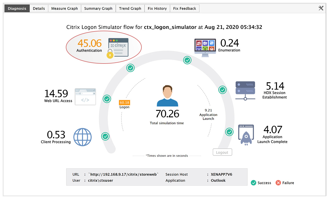The width and height of the screenshot is (329, 199).
Task: Click the Web URL Access browser icon
Action: (85, 97)
